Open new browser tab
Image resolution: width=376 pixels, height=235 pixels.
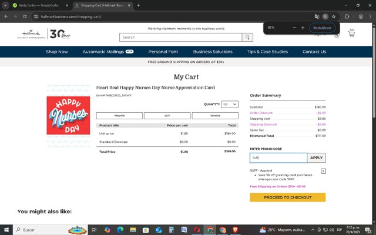[139, 5]
